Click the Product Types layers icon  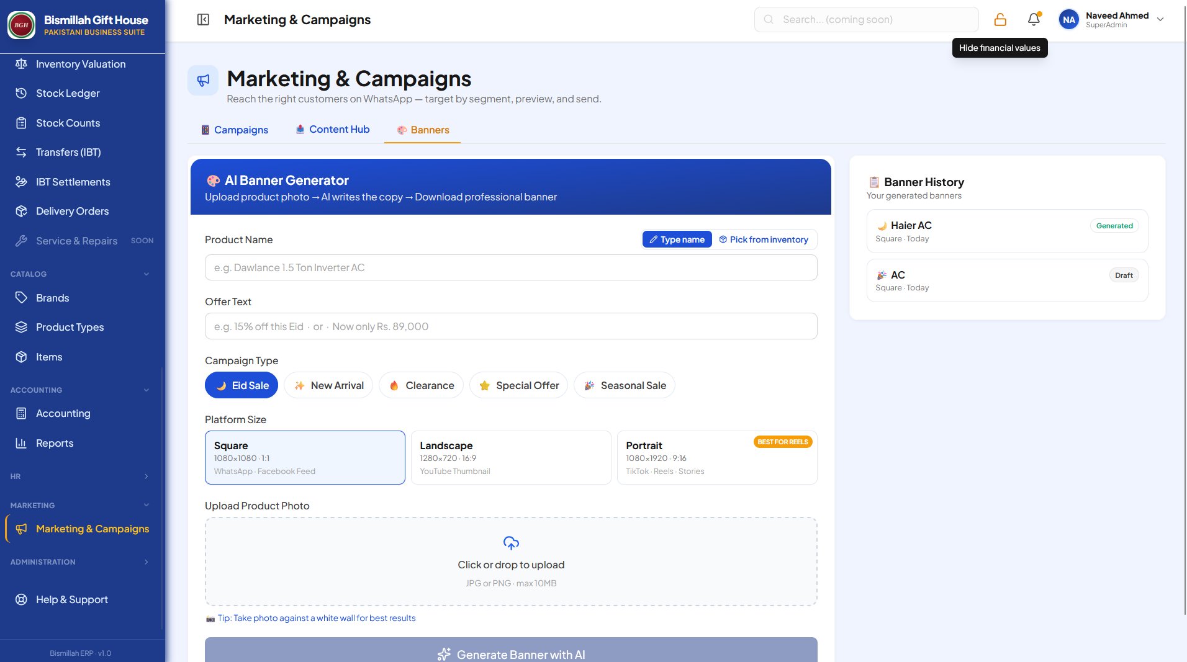[21, 327]
